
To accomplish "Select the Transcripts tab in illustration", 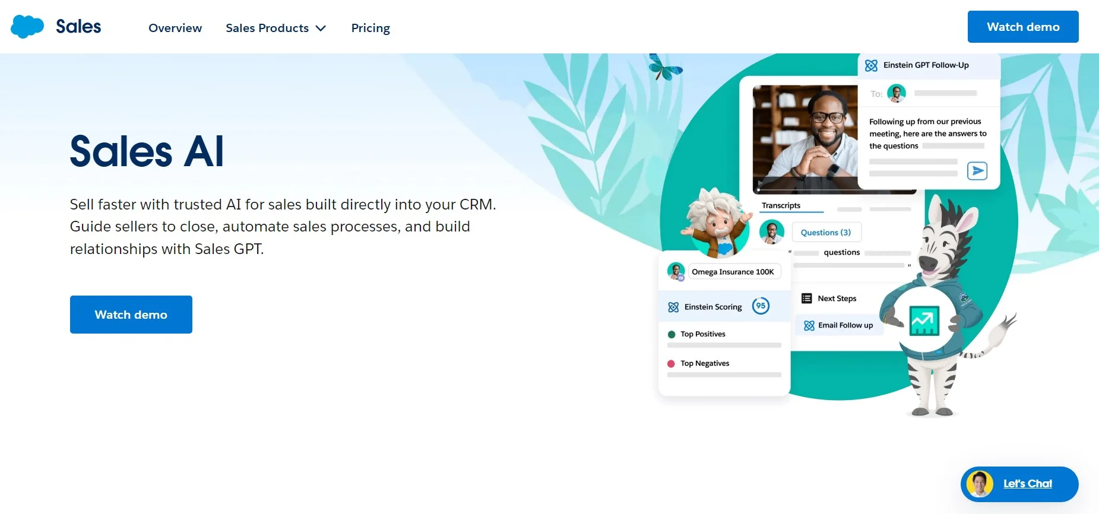I will coord(781,205).
